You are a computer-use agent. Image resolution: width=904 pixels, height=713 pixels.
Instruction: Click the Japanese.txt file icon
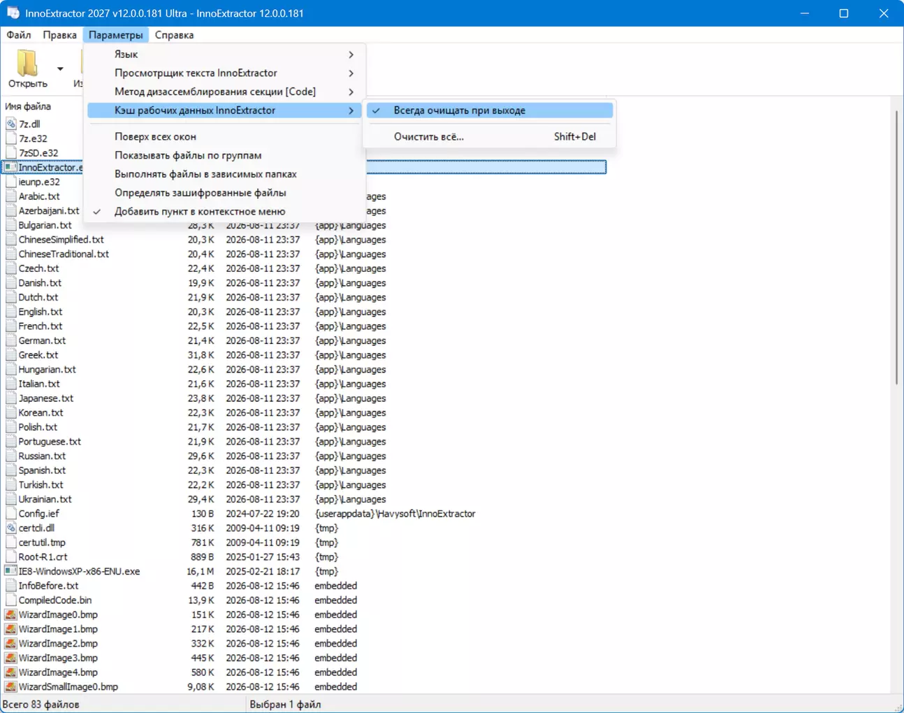pos(10,398)
